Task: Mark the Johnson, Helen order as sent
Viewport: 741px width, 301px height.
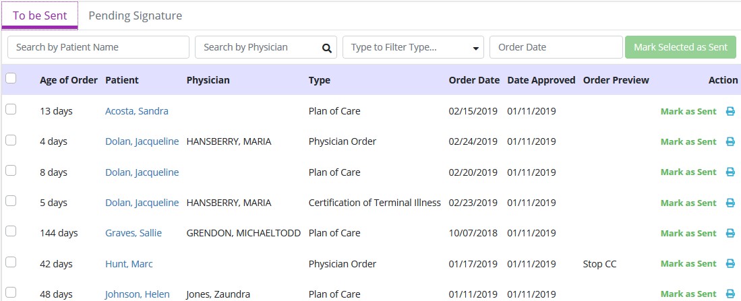Action: pyautogui.click(x=688, y=294)
